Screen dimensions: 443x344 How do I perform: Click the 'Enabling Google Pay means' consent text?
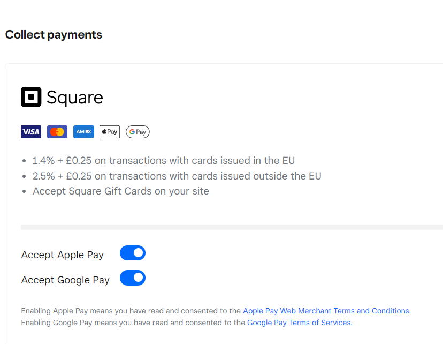point(133,323)
